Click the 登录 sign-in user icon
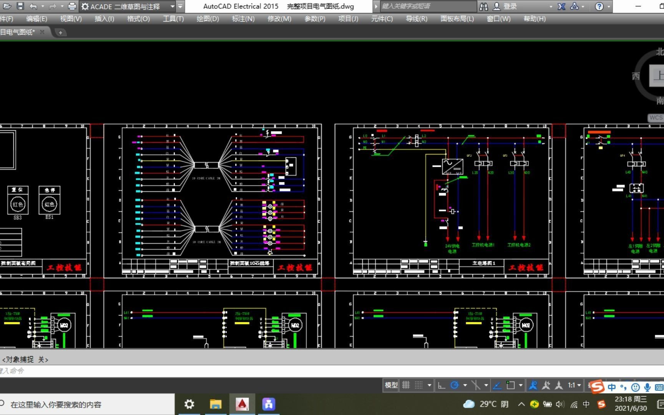The height and width of the screenshot is (415, 664). (497, 6)
